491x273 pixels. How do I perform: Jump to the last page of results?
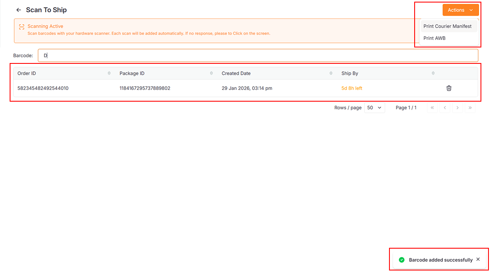[x=470, y=108]
